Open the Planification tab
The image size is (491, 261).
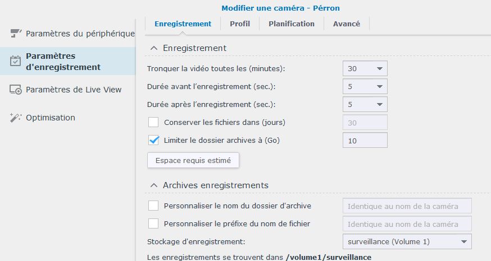291,24
